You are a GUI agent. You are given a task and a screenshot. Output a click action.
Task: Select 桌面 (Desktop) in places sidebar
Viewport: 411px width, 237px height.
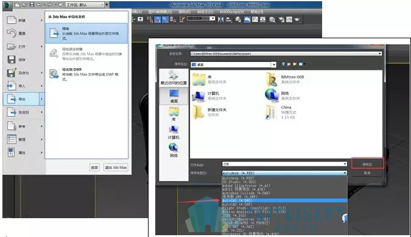click(x=174, y=96)
